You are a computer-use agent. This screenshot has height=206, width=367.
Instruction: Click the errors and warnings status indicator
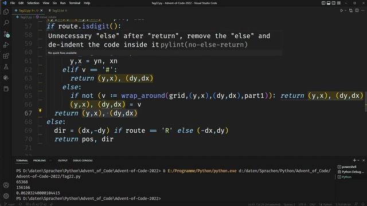point(36,204)
